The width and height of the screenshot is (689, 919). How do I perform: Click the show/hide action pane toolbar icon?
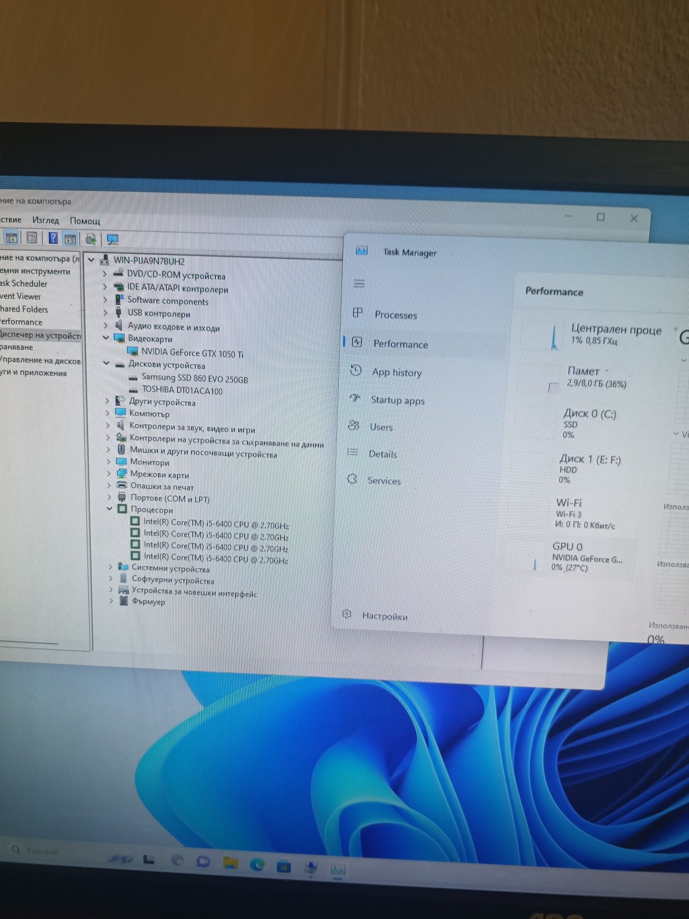[x=70, y=239]
